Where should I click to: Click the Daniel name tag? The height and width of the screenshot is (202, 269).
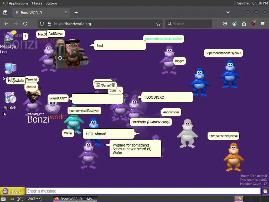click(105, 85)
